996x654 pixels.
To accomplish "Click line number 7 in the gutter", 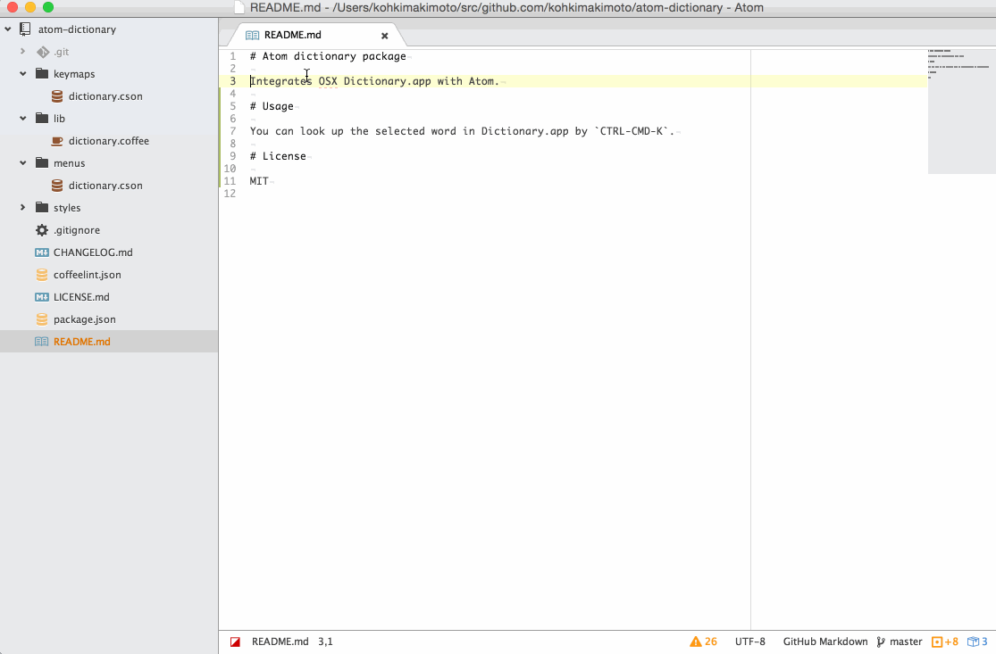I will (233, 131).
